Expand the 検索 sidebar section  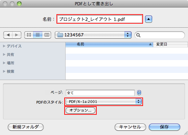(x=4, y=72)
